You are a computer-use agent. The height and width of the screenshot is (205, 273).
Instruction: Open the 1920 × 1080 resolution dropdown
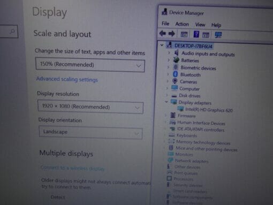(x=90, y=108)
